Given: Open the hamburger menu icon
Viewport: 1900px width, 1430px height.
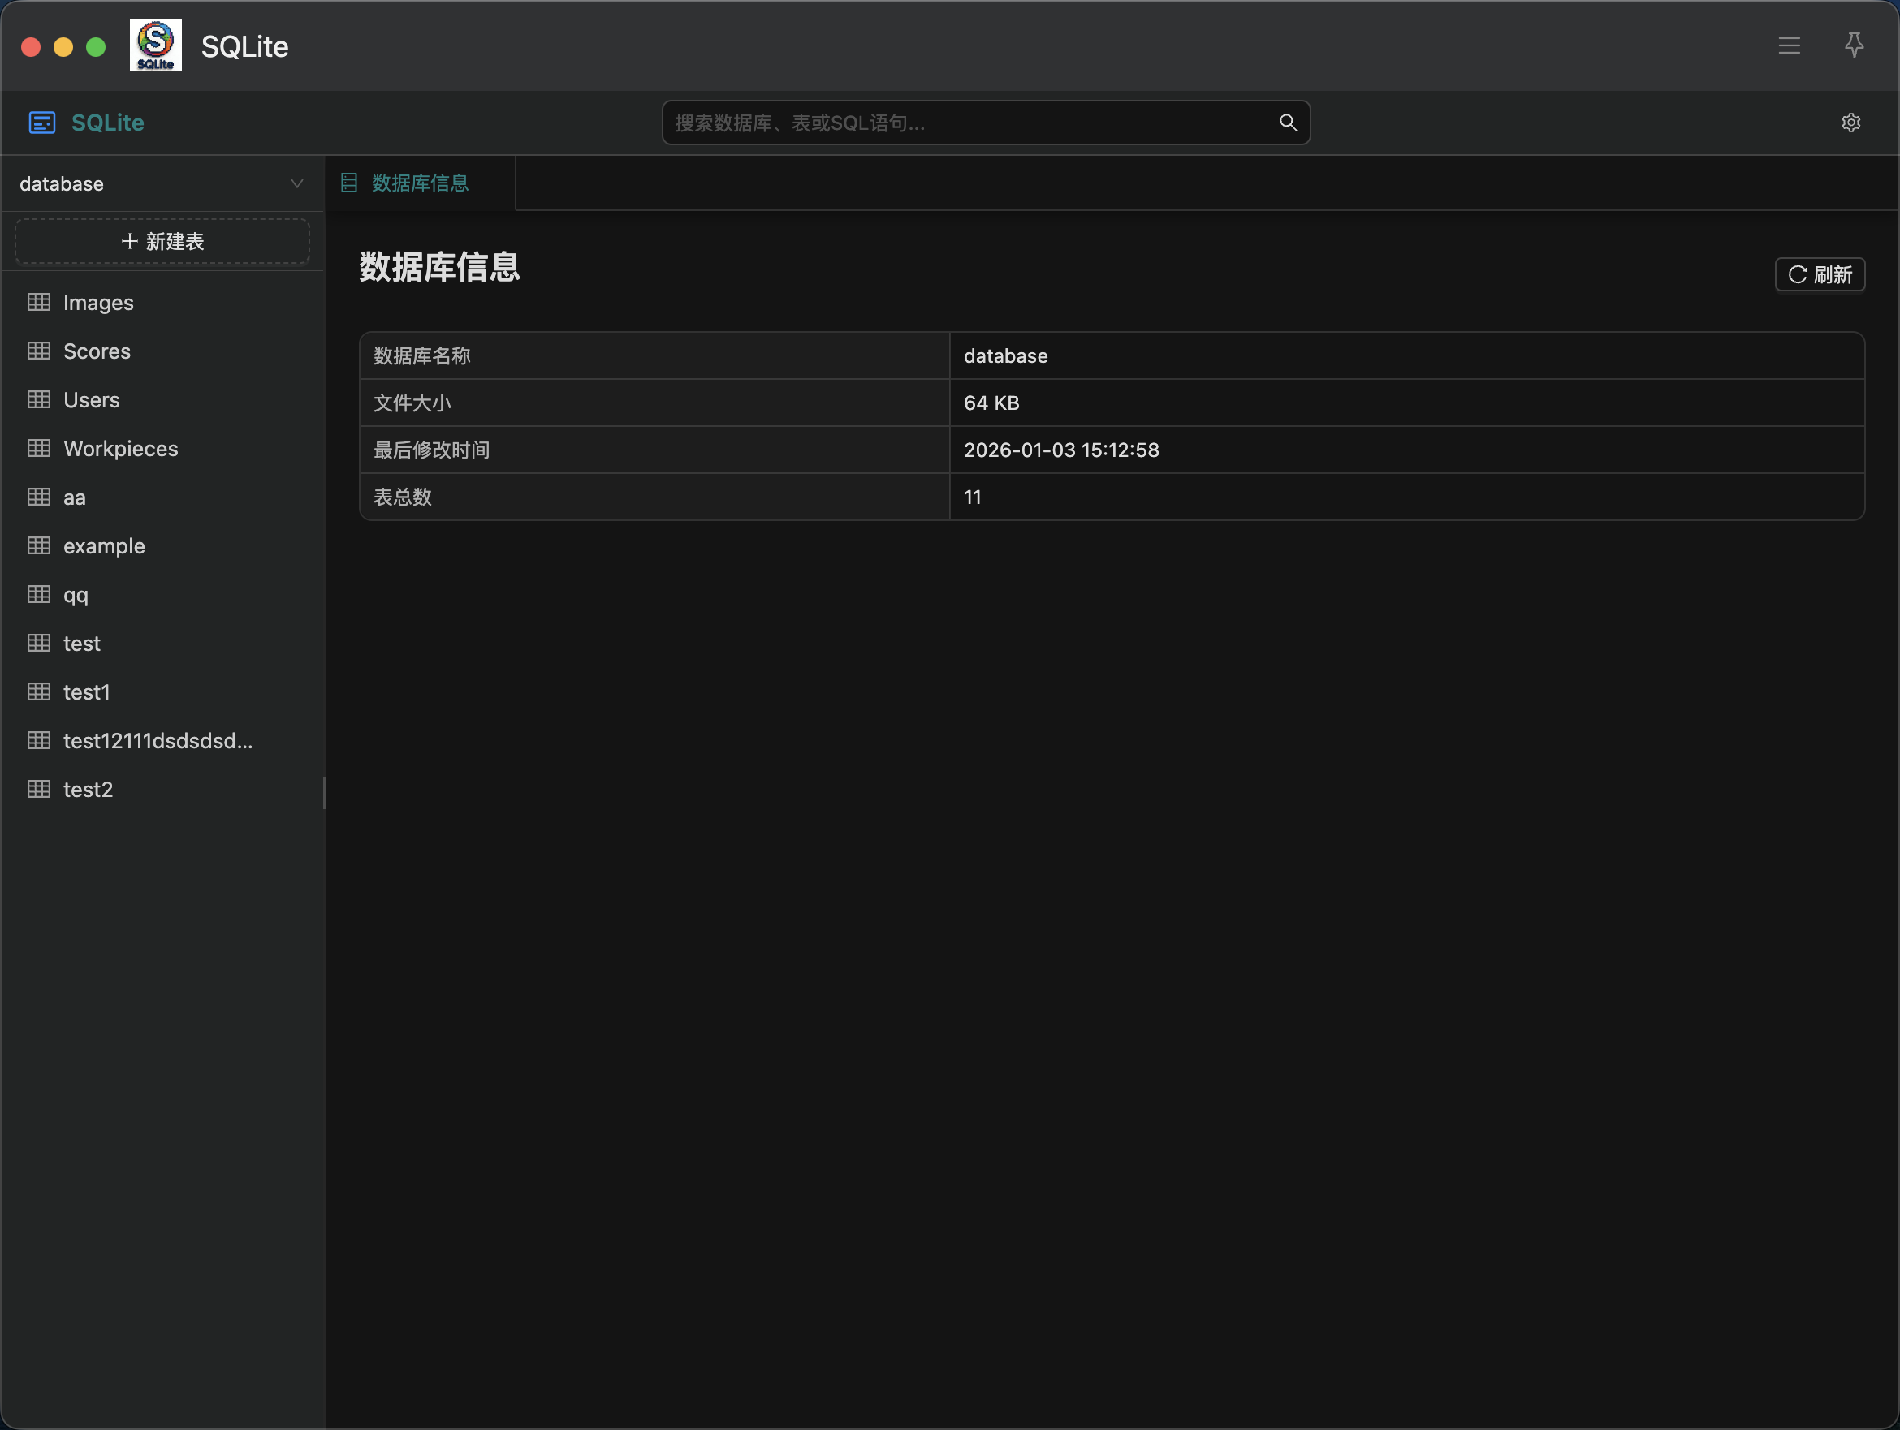Looking at the screenshot, I should tap(1788, 45).
